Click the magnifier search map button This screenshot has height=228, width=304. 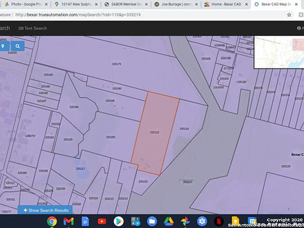(x=17, y=46)
